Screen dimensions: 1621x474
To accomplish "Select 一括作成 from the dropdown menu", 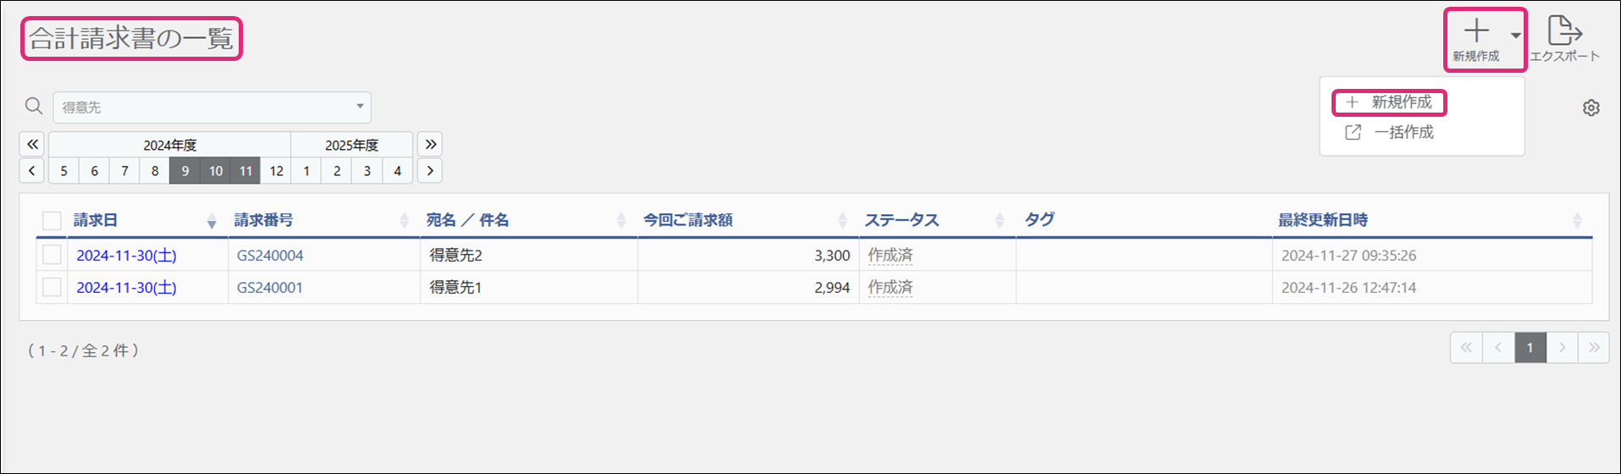I will (1403, 132).
